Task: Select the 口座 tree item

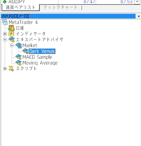Action: [x=20, y=28]
